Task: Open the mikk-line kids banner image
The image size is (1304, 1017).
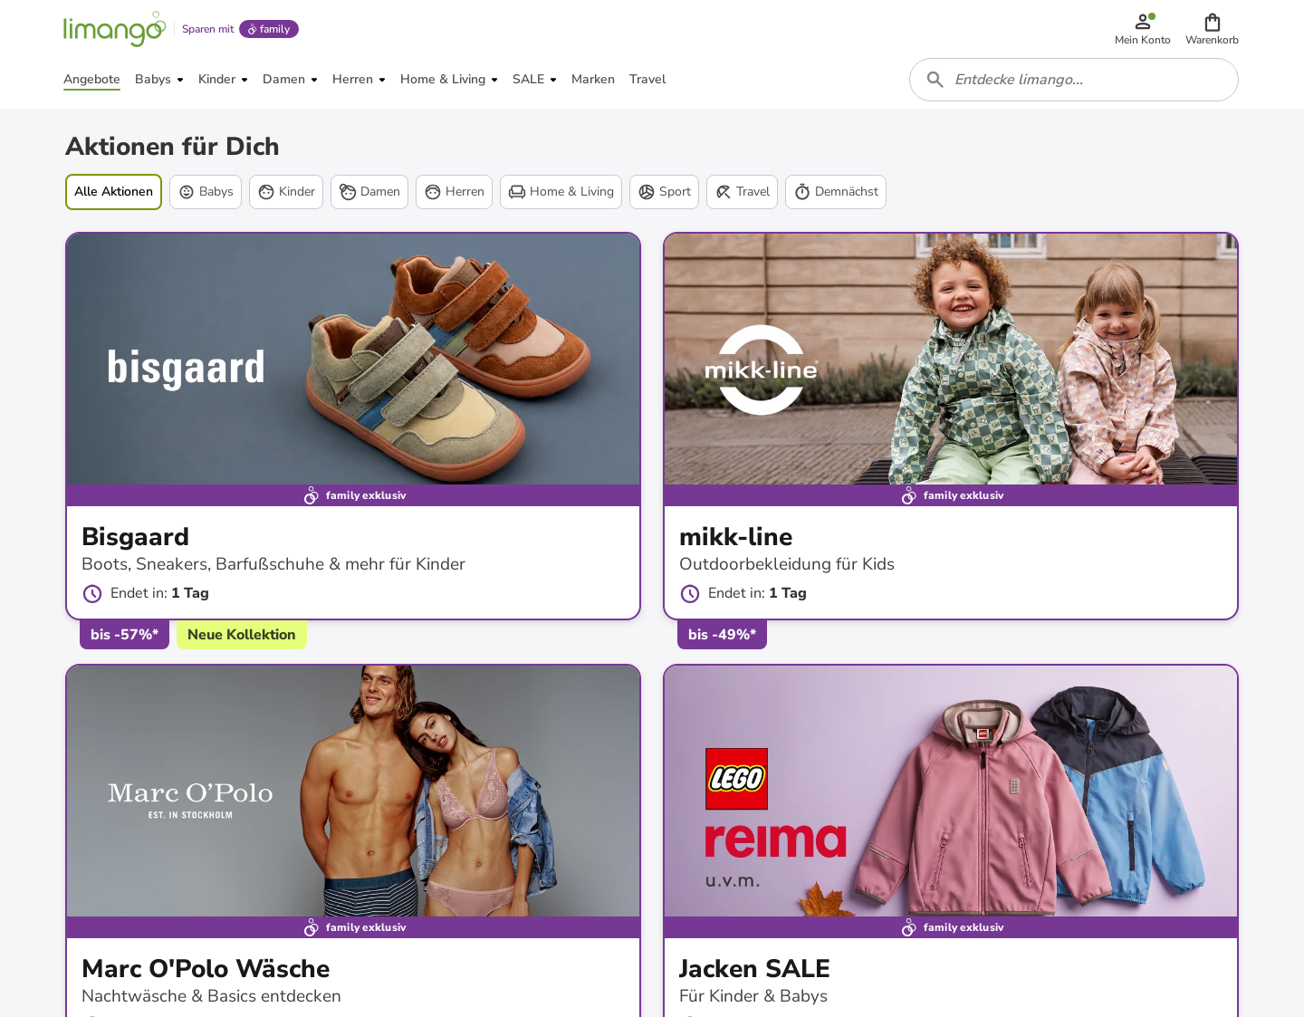Action: [951, 360]
